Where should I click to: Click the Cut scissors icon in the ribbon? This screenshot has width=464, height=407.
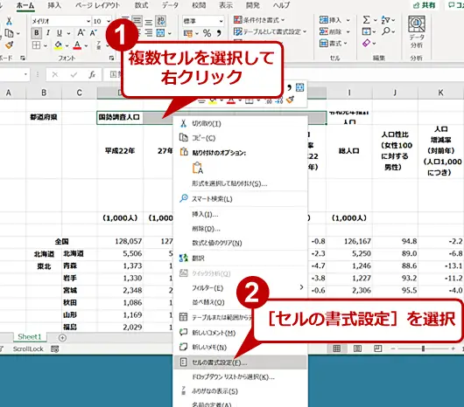tap(9, 21)
